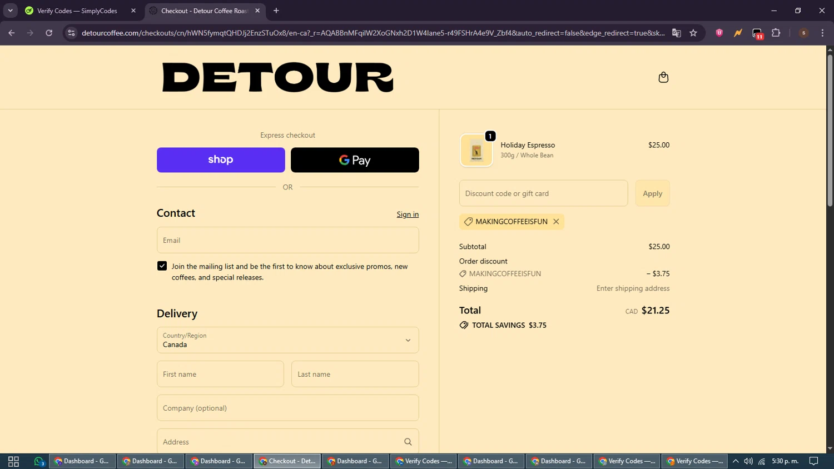
Task: Click the Express checkout heading
Action: click(287, 135)
